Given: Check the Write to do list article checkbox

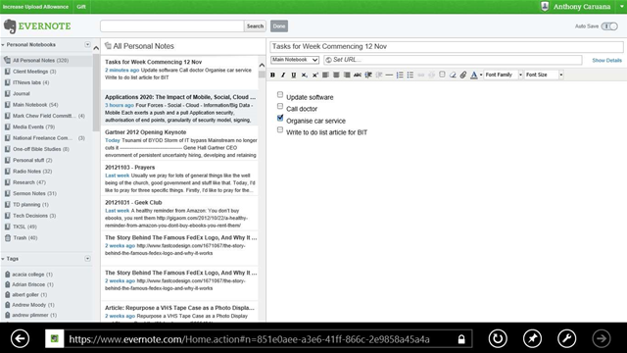Looking at the screenshot, I should 280,129.
